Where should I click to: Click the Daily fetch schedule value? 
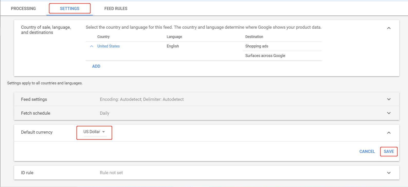(x=105, y=113)
